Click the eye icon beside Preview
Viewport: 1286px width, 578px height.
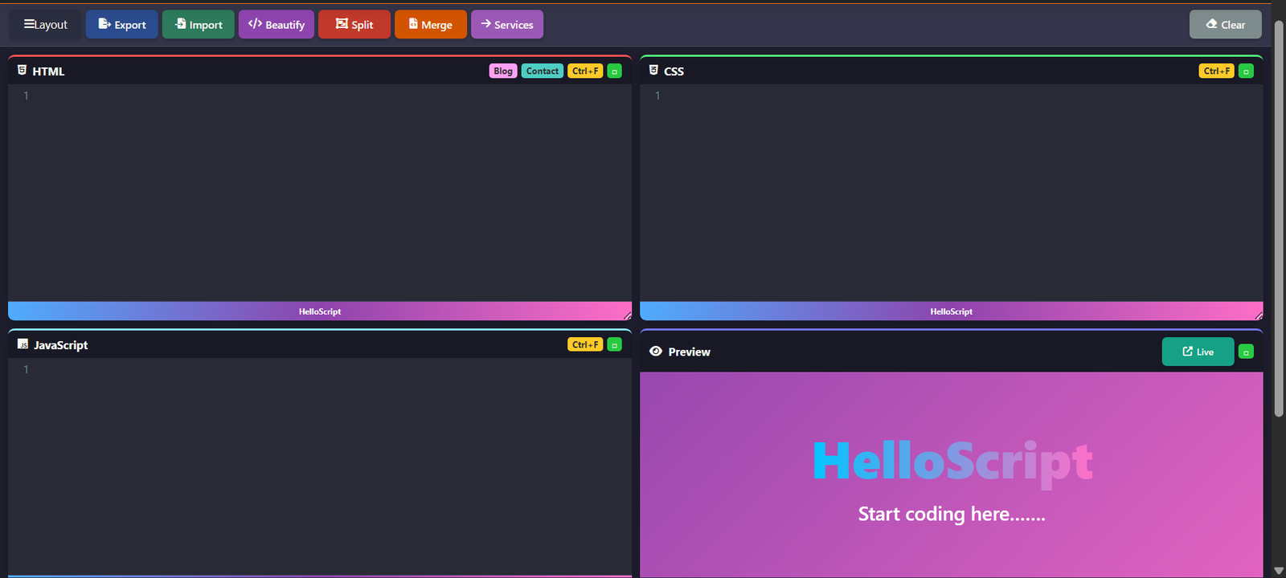[656, 352]
